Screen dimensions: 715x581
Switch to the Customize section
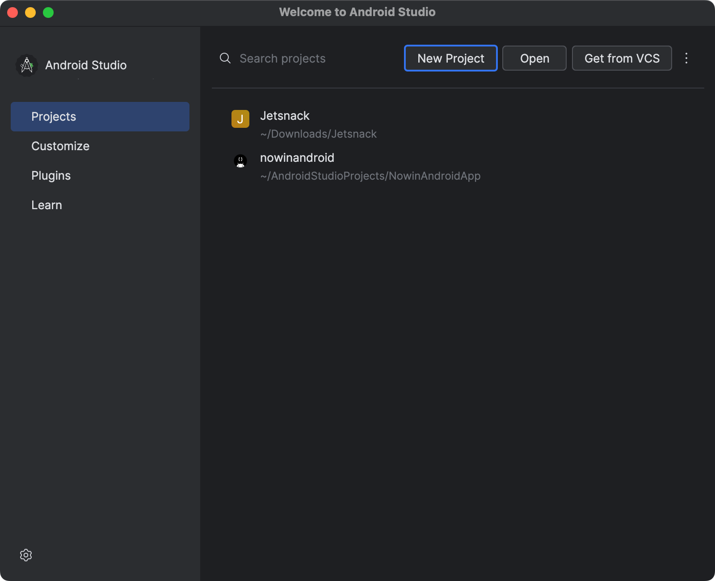coord(60,146)
